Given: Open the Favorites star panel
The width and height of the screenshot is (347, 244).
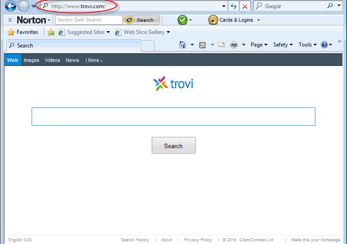Looking at the screenshot, I should (23, 32).
